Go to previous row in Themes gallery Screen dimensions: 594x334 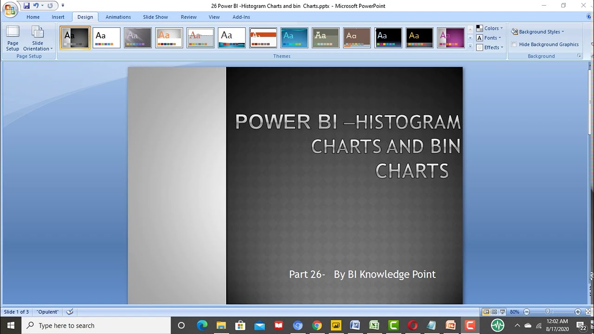pyautogui.click(x=470, y=30)
